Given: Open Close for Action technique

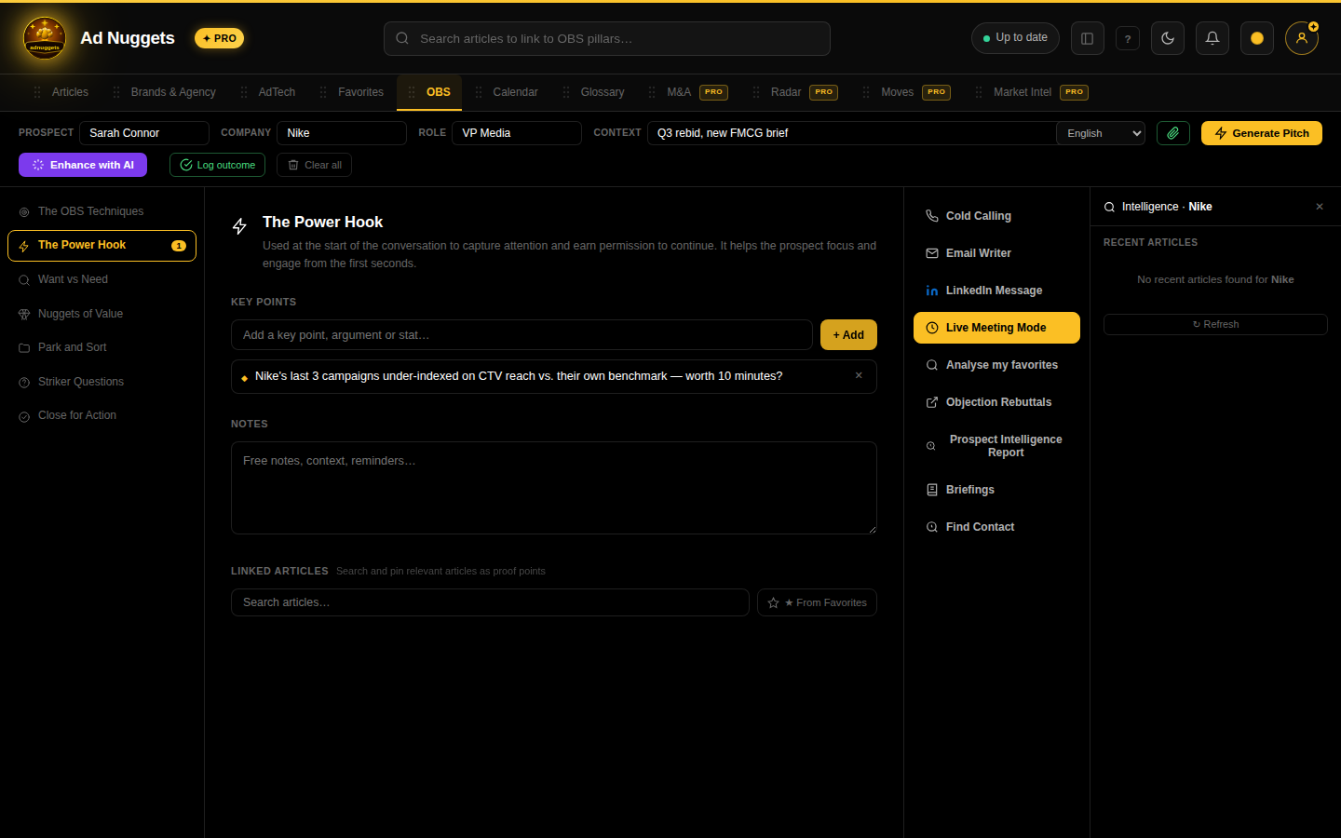Looking at the screenshot, I should [x=102, y=415].
